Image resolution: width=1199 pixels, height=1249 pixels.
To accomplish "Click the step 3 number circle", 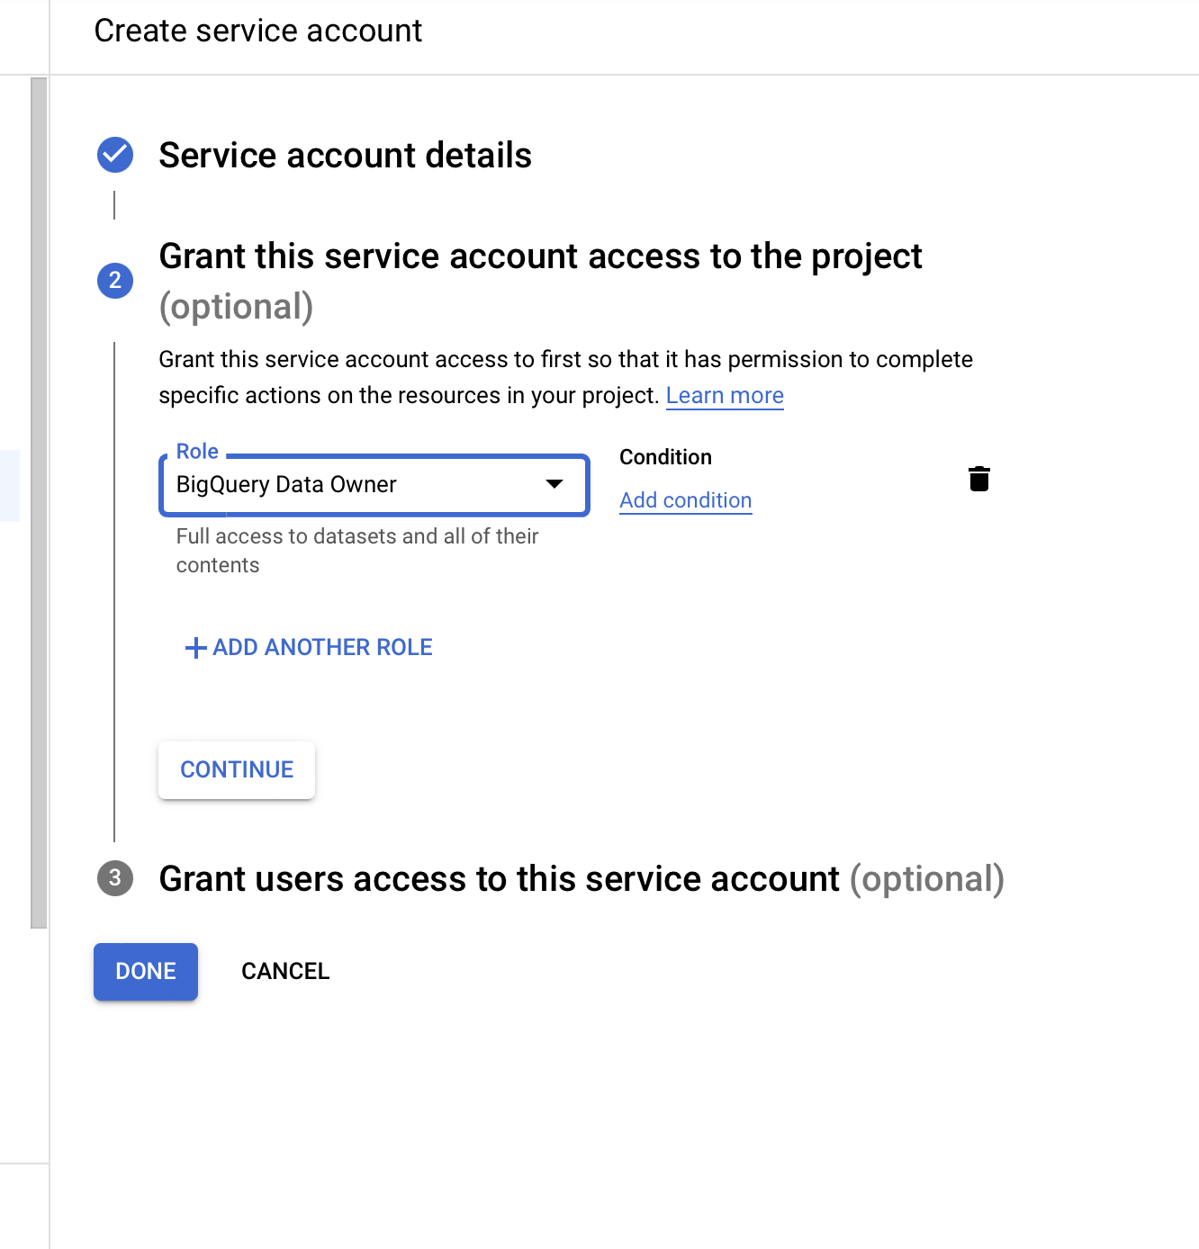I will click(x=115, y=878).
